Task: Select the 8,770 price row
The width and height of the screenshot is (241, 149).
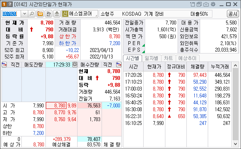Action: pos(61,112)
